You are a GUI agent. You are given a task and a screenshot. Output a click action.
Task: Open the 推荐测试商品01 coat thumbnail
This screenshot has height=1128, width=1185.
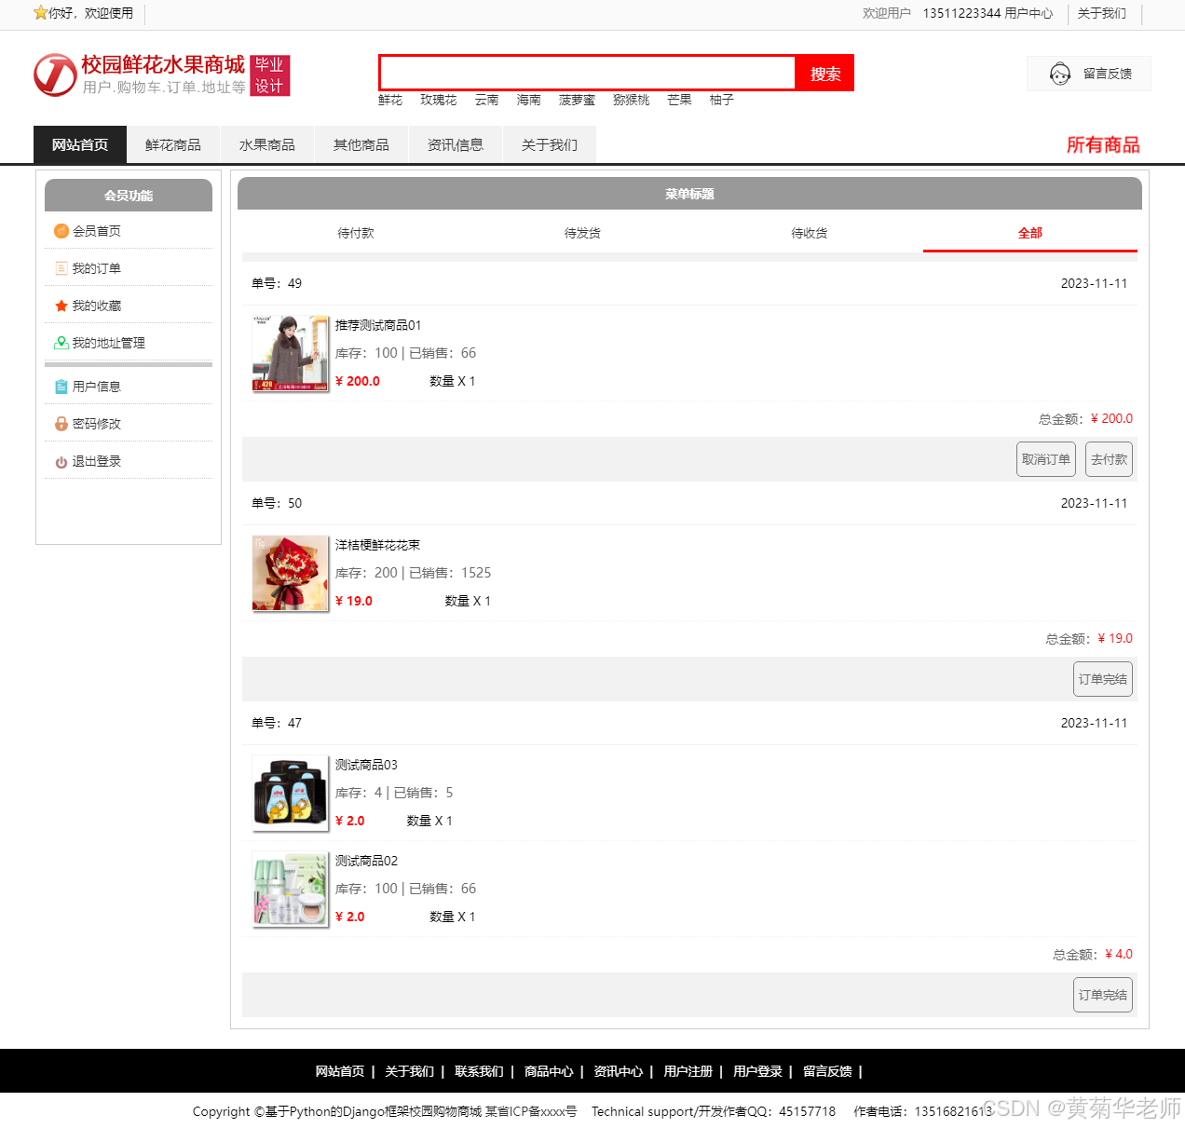click(291, 353)
